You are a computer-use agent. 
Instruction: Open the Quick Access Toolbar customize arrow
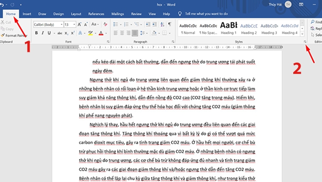click(x=21, y=5)
